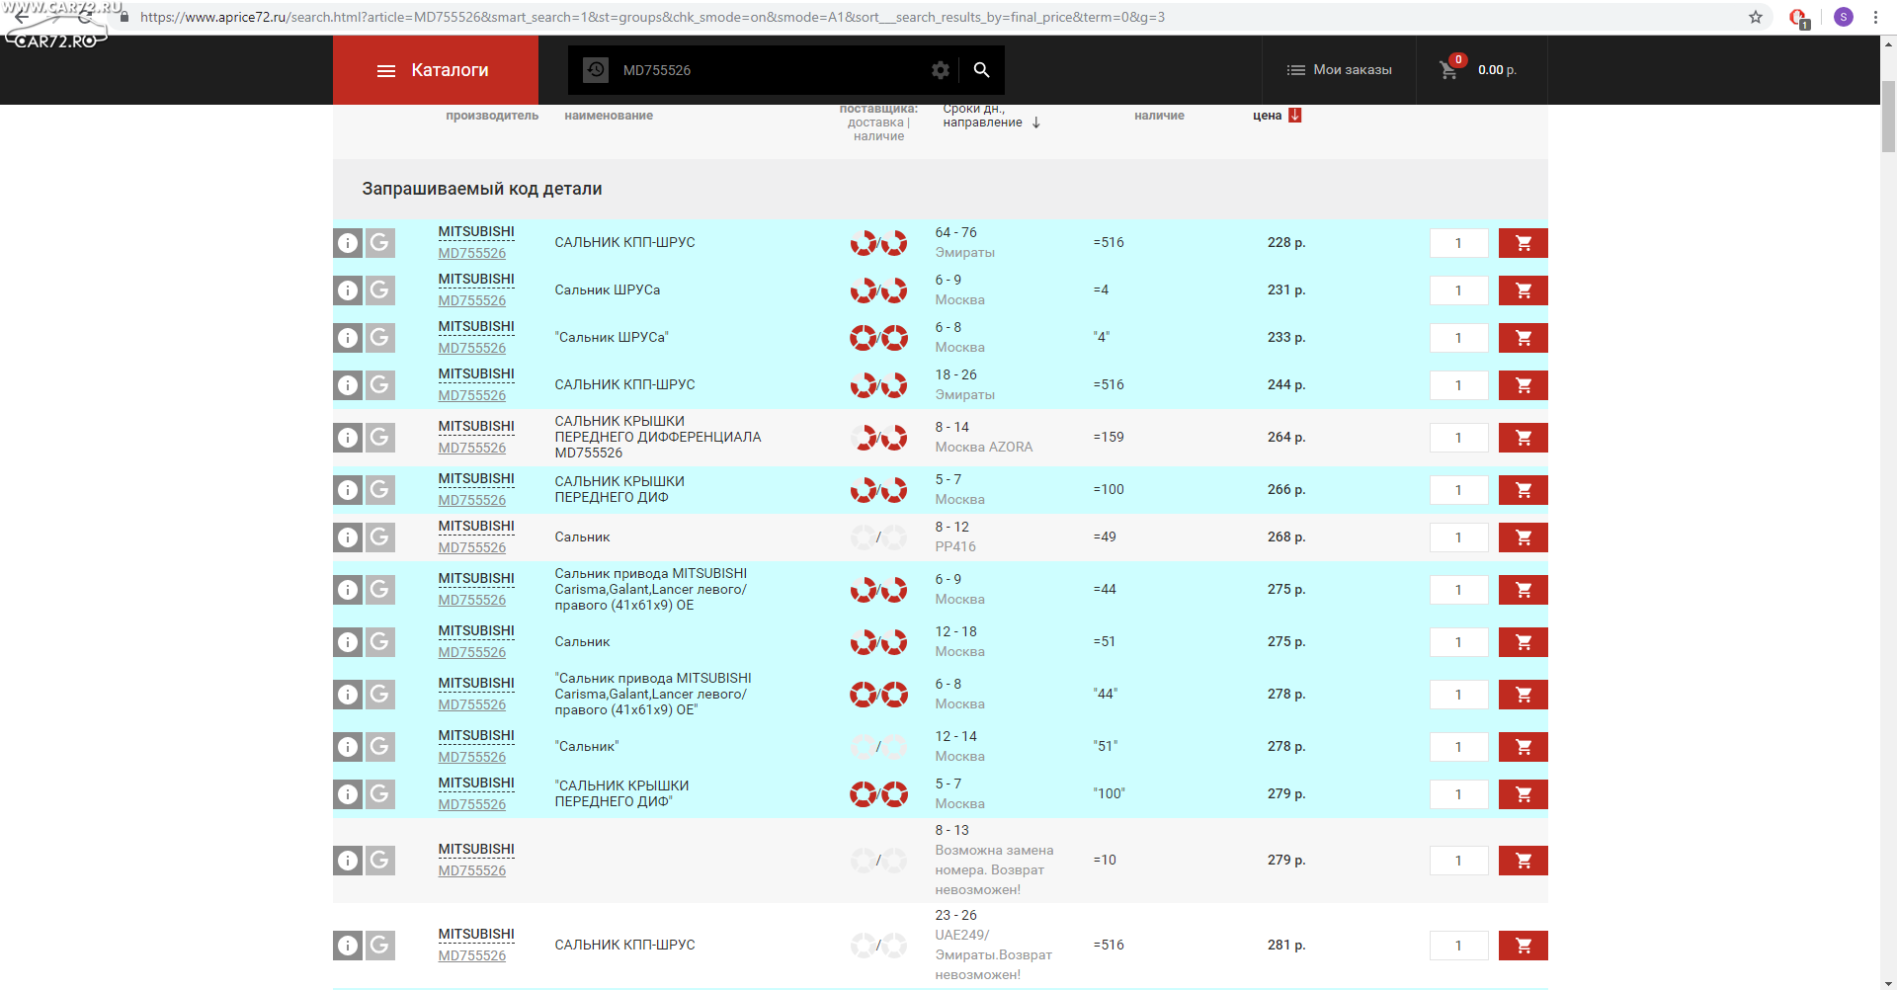Image resolution: width=1897 pixels, height=990 pixels.
Task: Show info for the 268 р. row
Action: [348, 537]
